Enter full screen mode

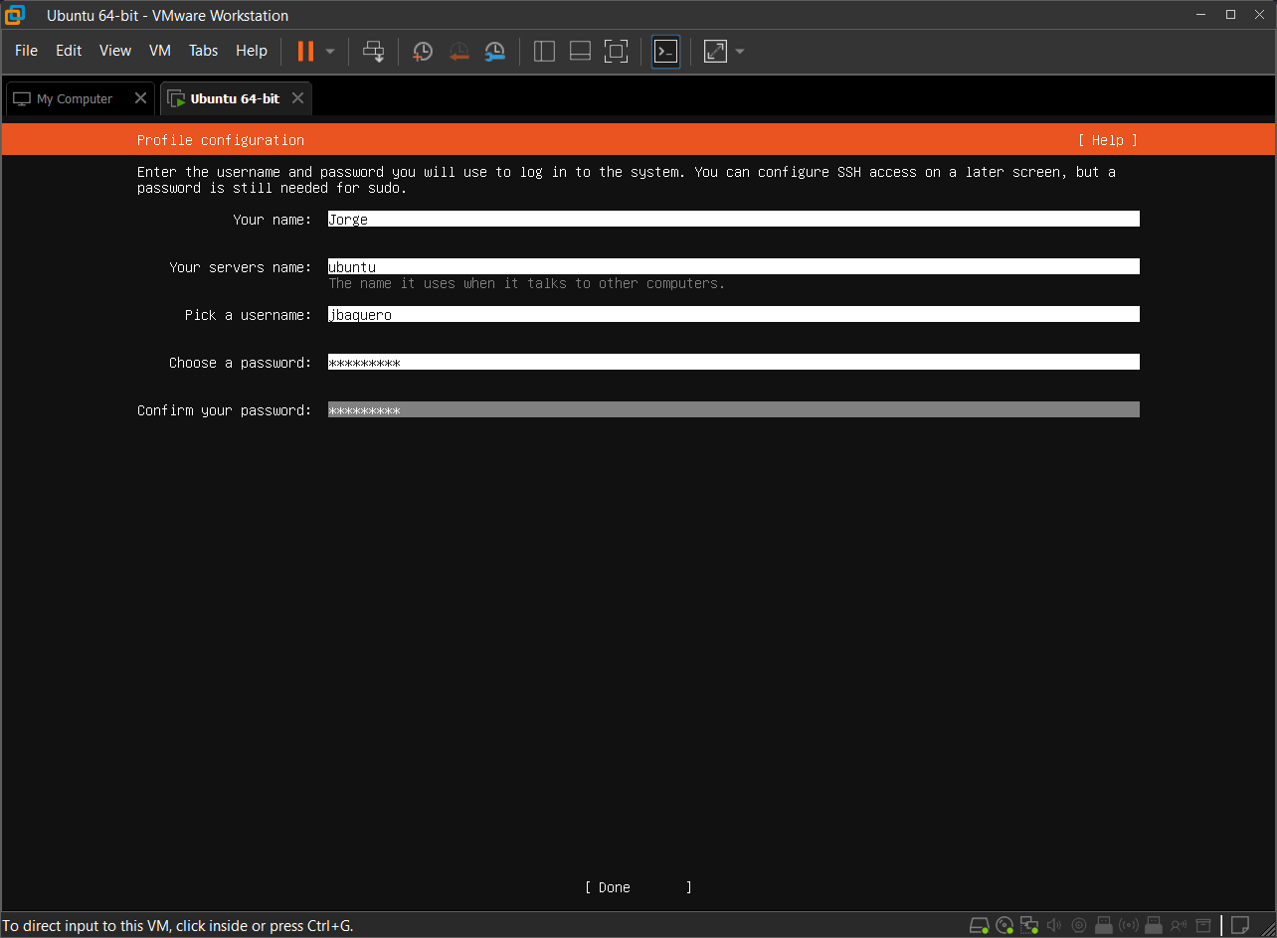616,51
